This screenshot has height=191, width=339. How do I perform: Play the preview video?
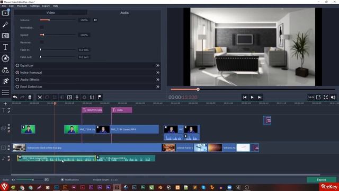click(x=252, y=98)
